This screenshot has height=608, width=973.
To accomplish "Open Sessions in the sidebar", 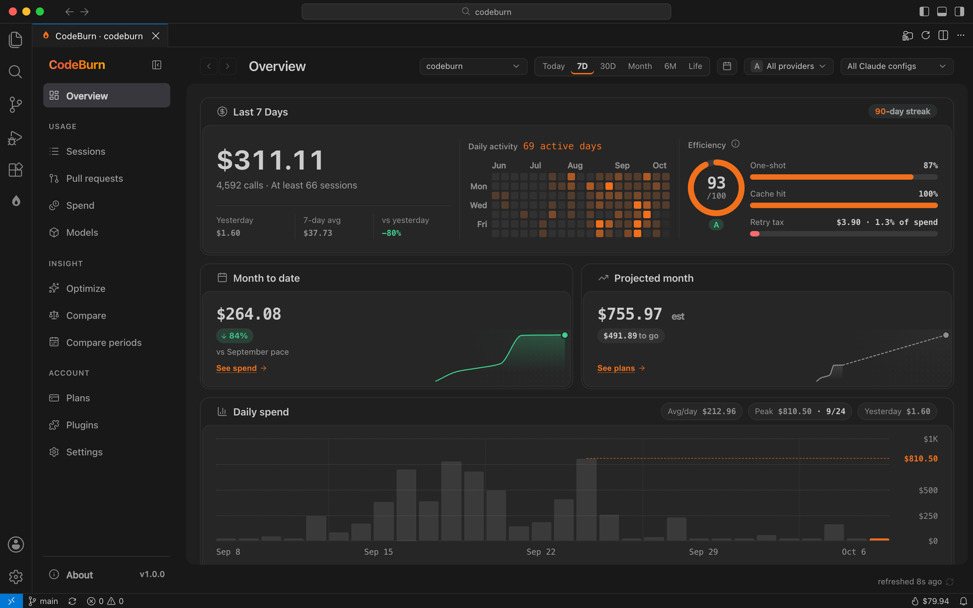I will pyautogui.click(x=106, y=151).
